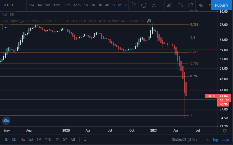The image size is (233, 145).
Task: Toggle auto scale mode
Action: point(225,139)
